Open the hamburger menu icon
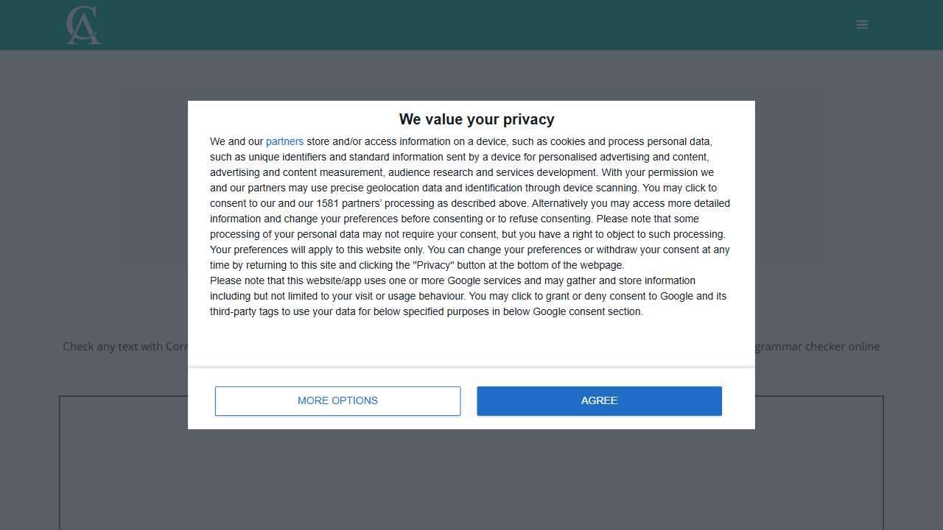 coord(862,25)
